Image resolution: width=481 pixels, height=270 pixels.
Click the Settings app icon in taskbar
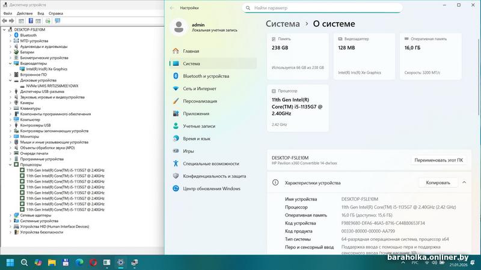click(x=121, y=262)
